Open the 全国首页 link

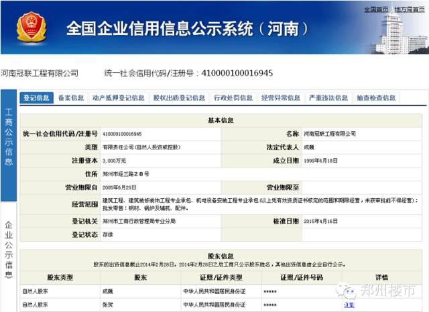tap(377, 9)
